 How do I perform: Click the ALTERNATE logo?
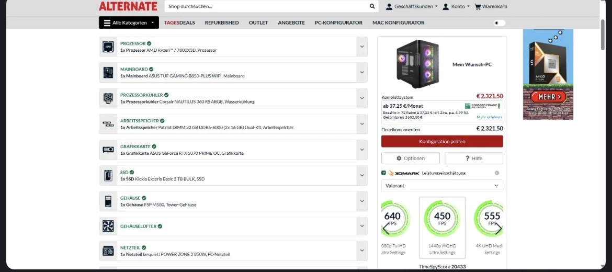[128, 6]
